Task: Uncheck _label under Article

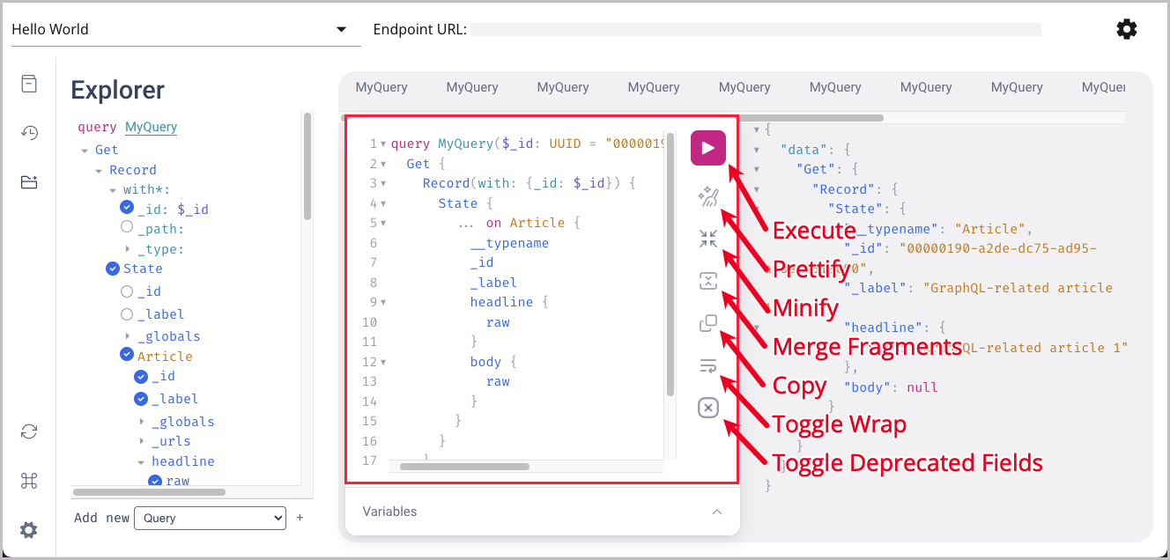Action: [x=141, y=399]
